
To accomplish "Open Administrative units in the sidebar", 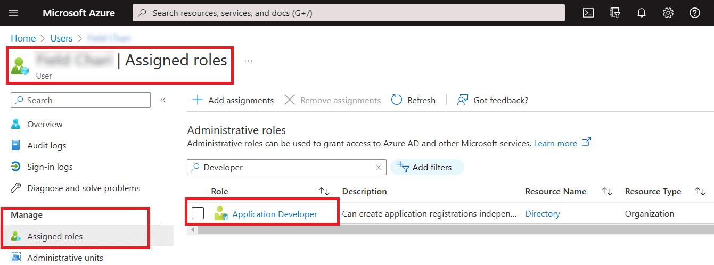I will pos(65,258).
